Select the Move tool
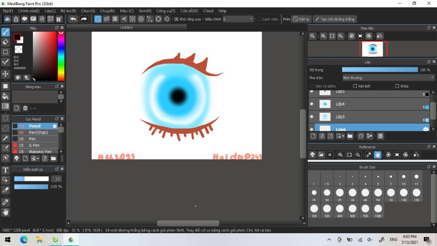 pos(5,74)
